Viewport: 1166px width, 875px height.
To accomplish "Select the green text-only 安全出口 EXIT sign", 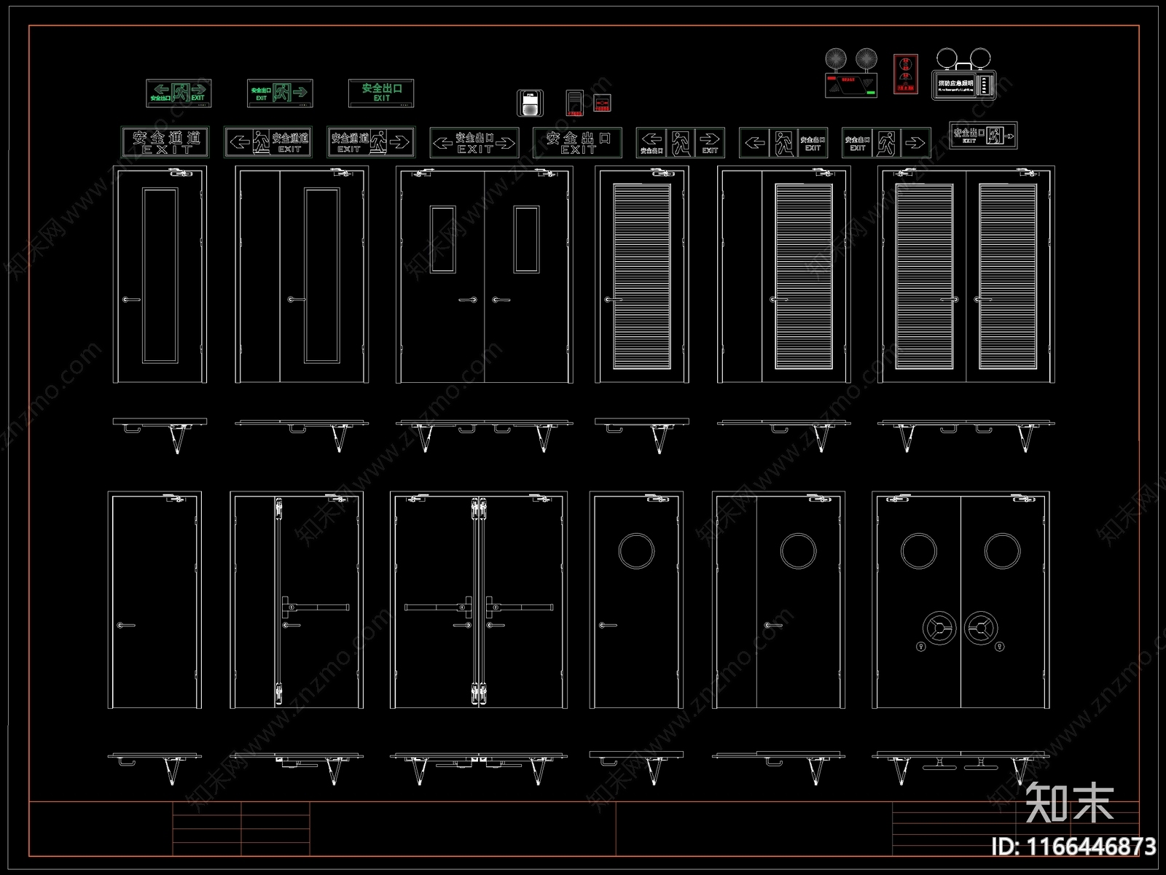I will tap(381, 93).
